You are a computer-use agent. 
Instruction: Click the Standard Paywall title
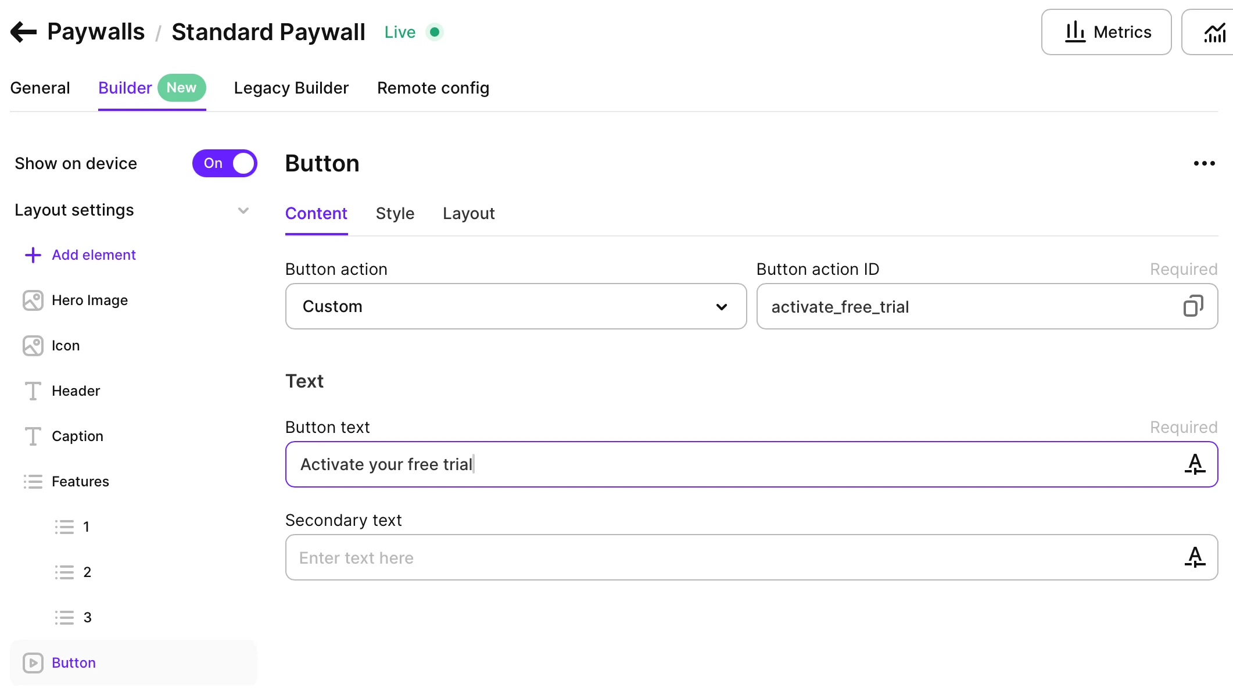[x=268, y=32]
